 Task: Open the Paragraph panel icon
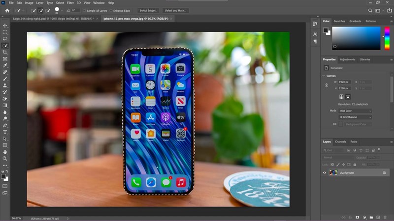click(x=315, y=41)
